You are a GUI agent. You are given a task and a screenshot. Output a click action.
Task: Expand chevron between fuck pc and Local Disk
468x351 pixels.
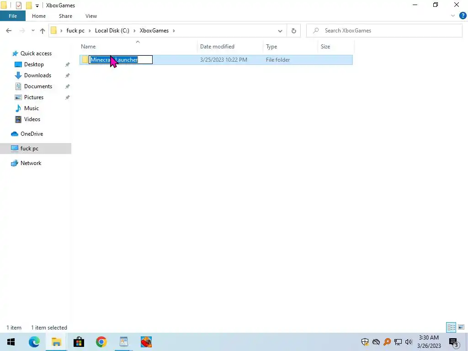coord(90,31)
